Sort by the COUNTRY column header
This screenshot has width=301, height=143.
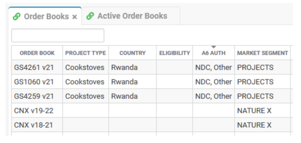[x=133, y=53]
